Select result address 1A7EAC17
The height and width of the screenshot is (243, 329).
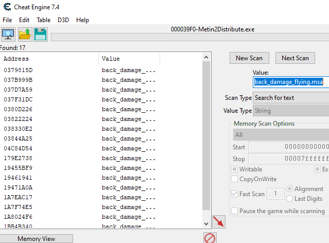(18, 197)
